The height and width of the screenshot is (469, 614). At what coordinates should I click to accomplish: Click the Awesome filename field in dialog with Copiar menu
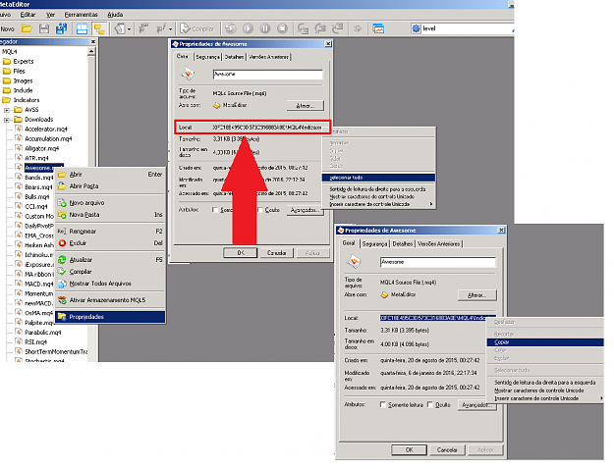tap(437, 262)
